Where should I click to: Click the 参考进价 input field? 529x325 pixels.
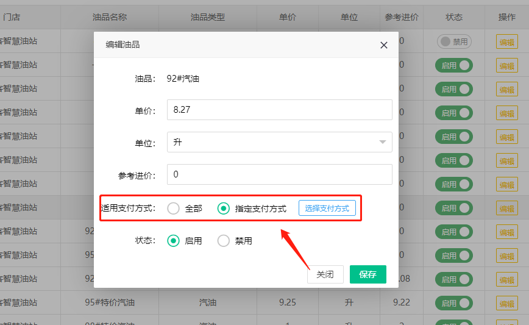tap(279, 174)
